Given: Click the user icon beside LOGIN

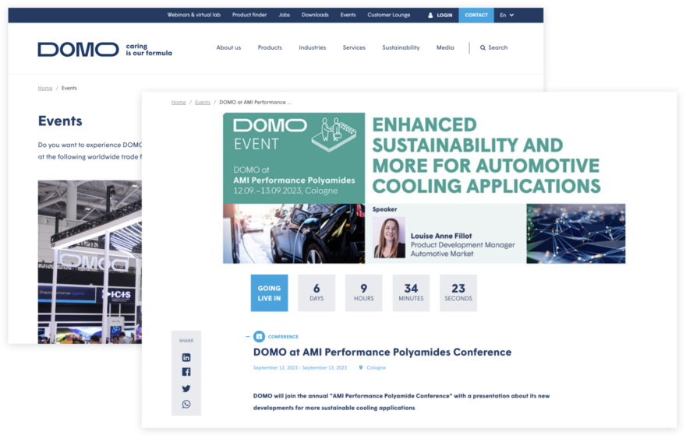Looking at the screenshot, I should 431,15.
